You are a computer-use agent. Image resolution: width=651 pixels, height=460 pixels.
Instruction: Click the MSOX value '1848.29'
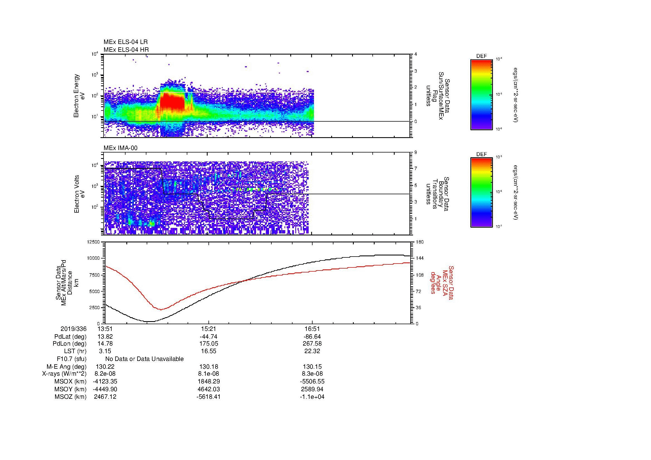click(x=208, y=382)
